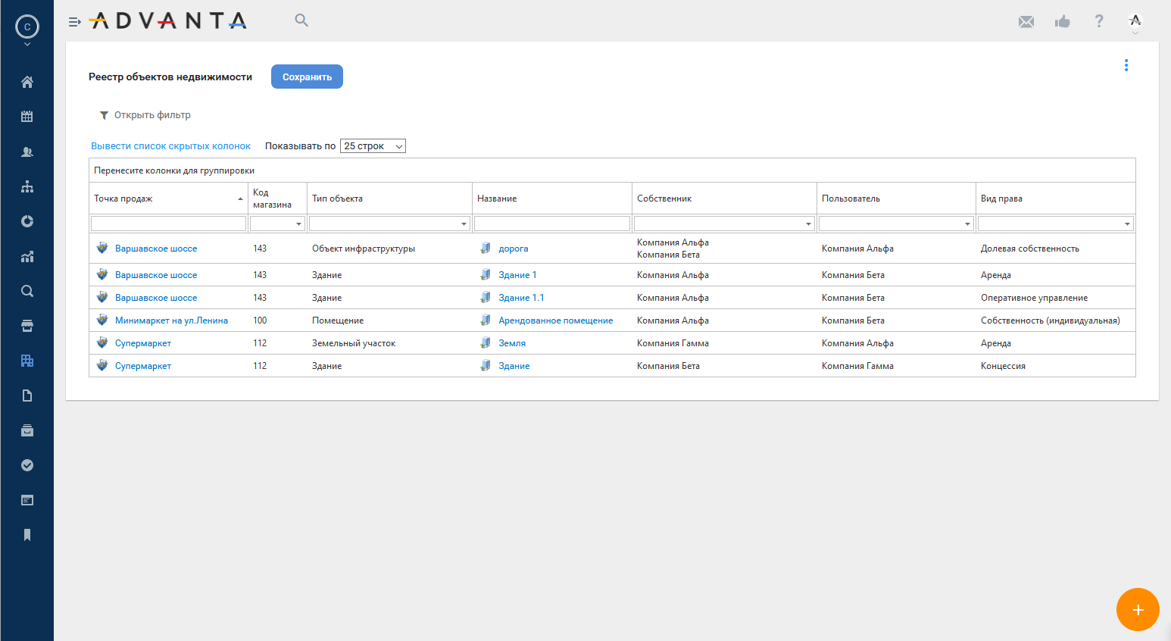Open the 25 строк rows dropdown

373,146
